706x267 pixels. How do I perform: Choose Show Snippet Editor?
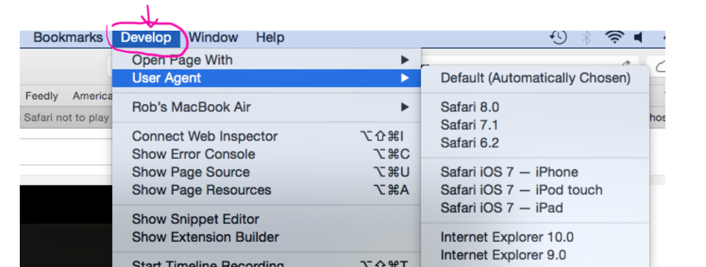267,219
